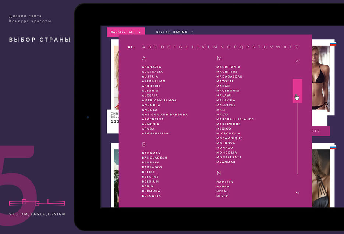Pick Afghanistan from the list
Image resolution: width=344 pixels, height=234 pixels.
coord(155,133)
